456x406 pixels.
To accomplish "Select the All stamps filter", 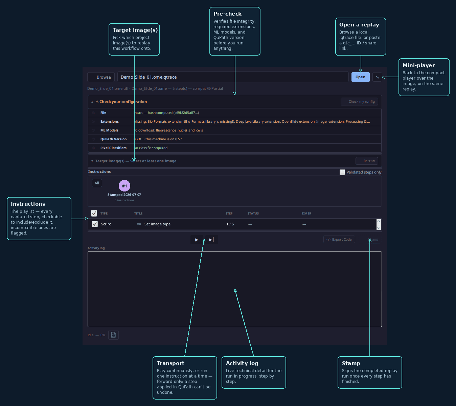I will (x=97, y=183).
